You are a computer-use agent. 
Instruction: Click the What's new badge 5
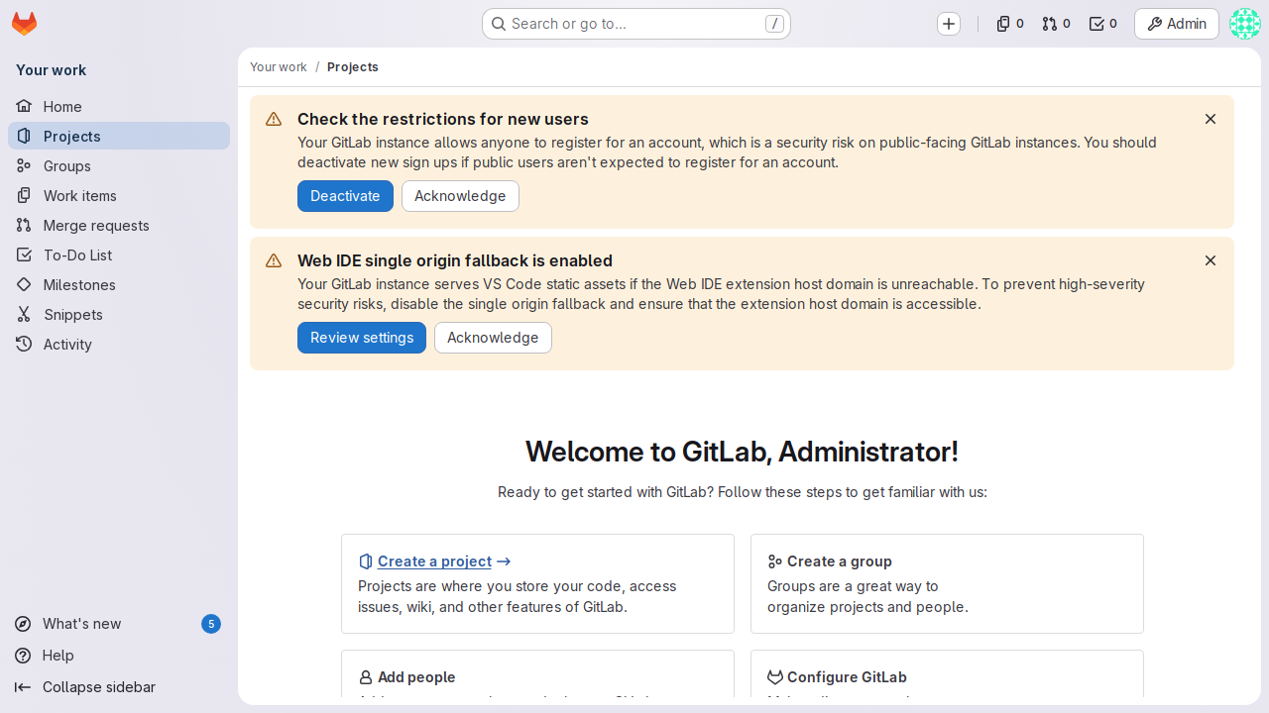pyautogui.click(x=211, y=624)
